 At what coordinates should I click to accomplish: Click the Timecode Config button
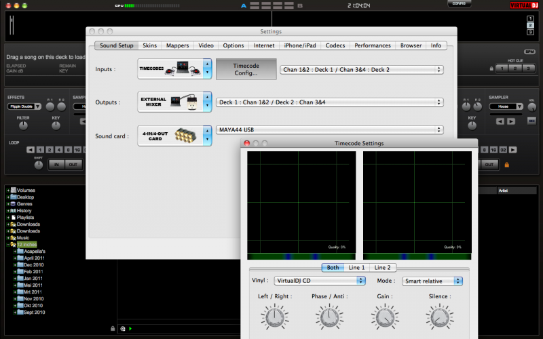(246, 69)
